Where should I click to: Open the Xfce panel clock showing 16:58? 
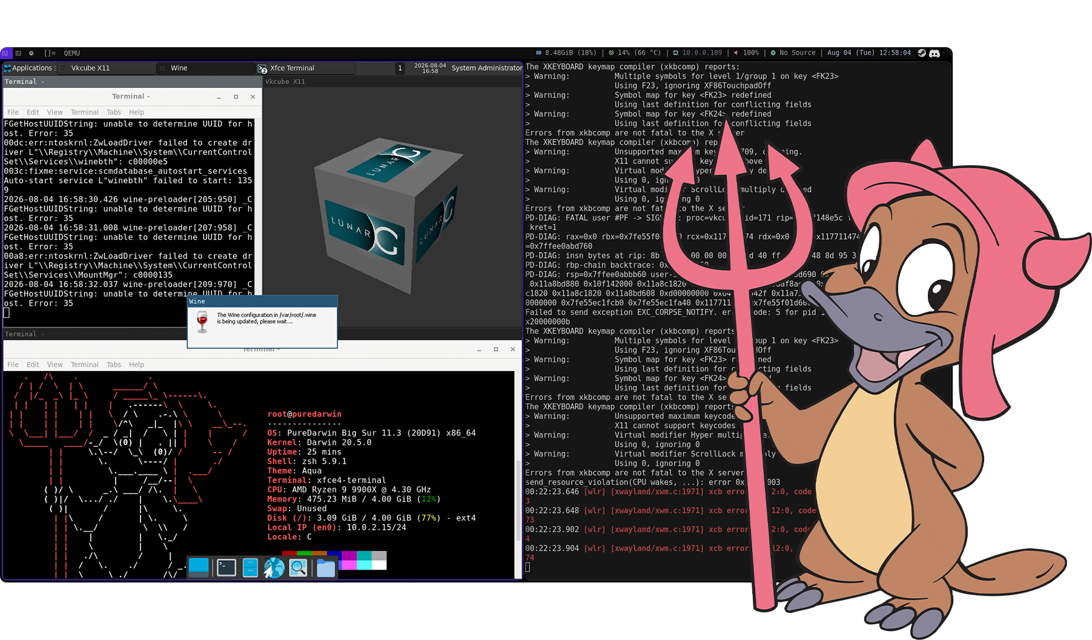(430, 68)
